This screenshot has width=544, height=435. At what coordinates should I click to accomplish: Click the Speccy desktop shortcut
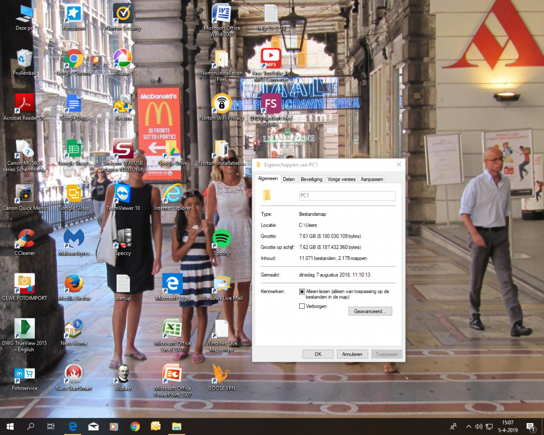coord(123,239)
